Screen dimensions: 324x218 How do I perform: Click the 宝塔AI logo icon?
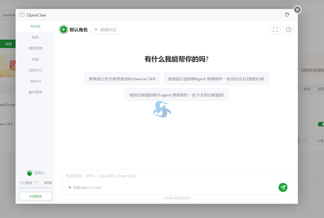point(30,173)
